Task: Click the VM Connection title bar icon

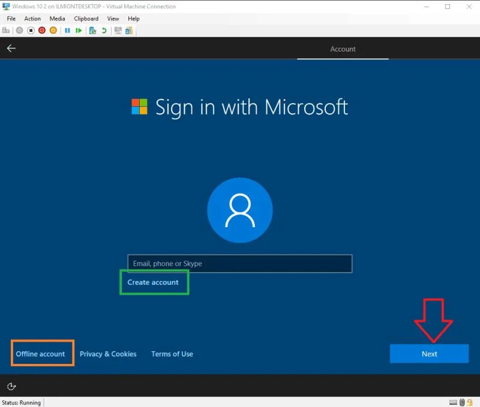Action: click(6, 6)
